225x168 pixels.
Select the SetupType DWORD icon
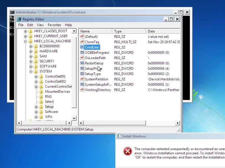pyautogui.click(x=82, y=74)
